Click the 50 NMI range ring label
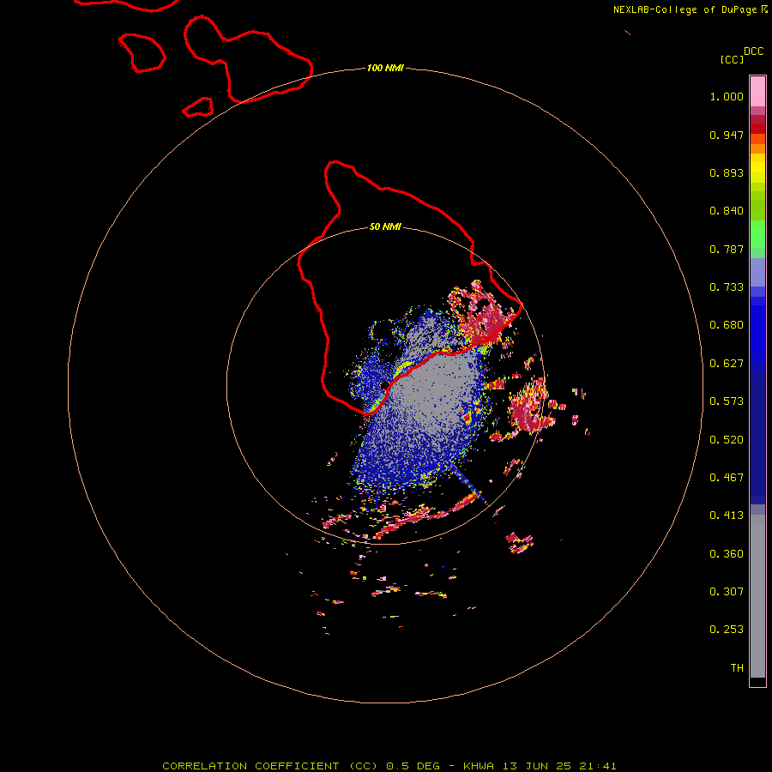Image resolution: width=772 pixels, height=772 pixels. [385, 226]
